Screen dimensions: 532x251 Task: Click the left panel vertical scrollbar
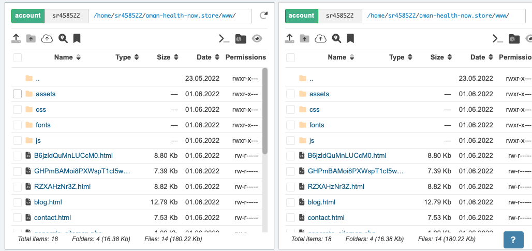[x=264, y=111]
